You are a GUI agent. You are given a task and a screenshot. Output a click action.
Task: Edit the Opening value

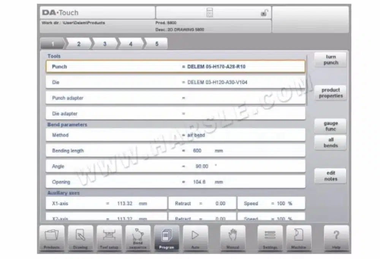[176, 182]
